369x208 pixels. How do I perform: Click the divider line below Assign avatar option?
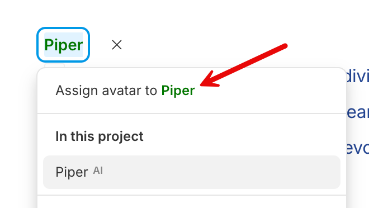click(x=192, y=114)
